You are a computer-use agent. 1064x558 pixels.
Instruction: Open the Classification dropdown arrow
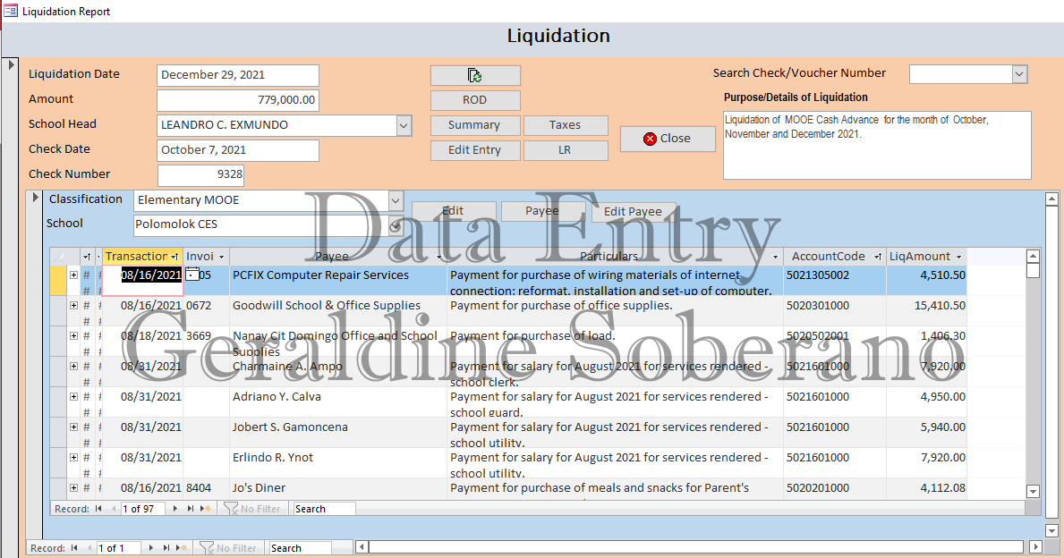pos(396,200)
